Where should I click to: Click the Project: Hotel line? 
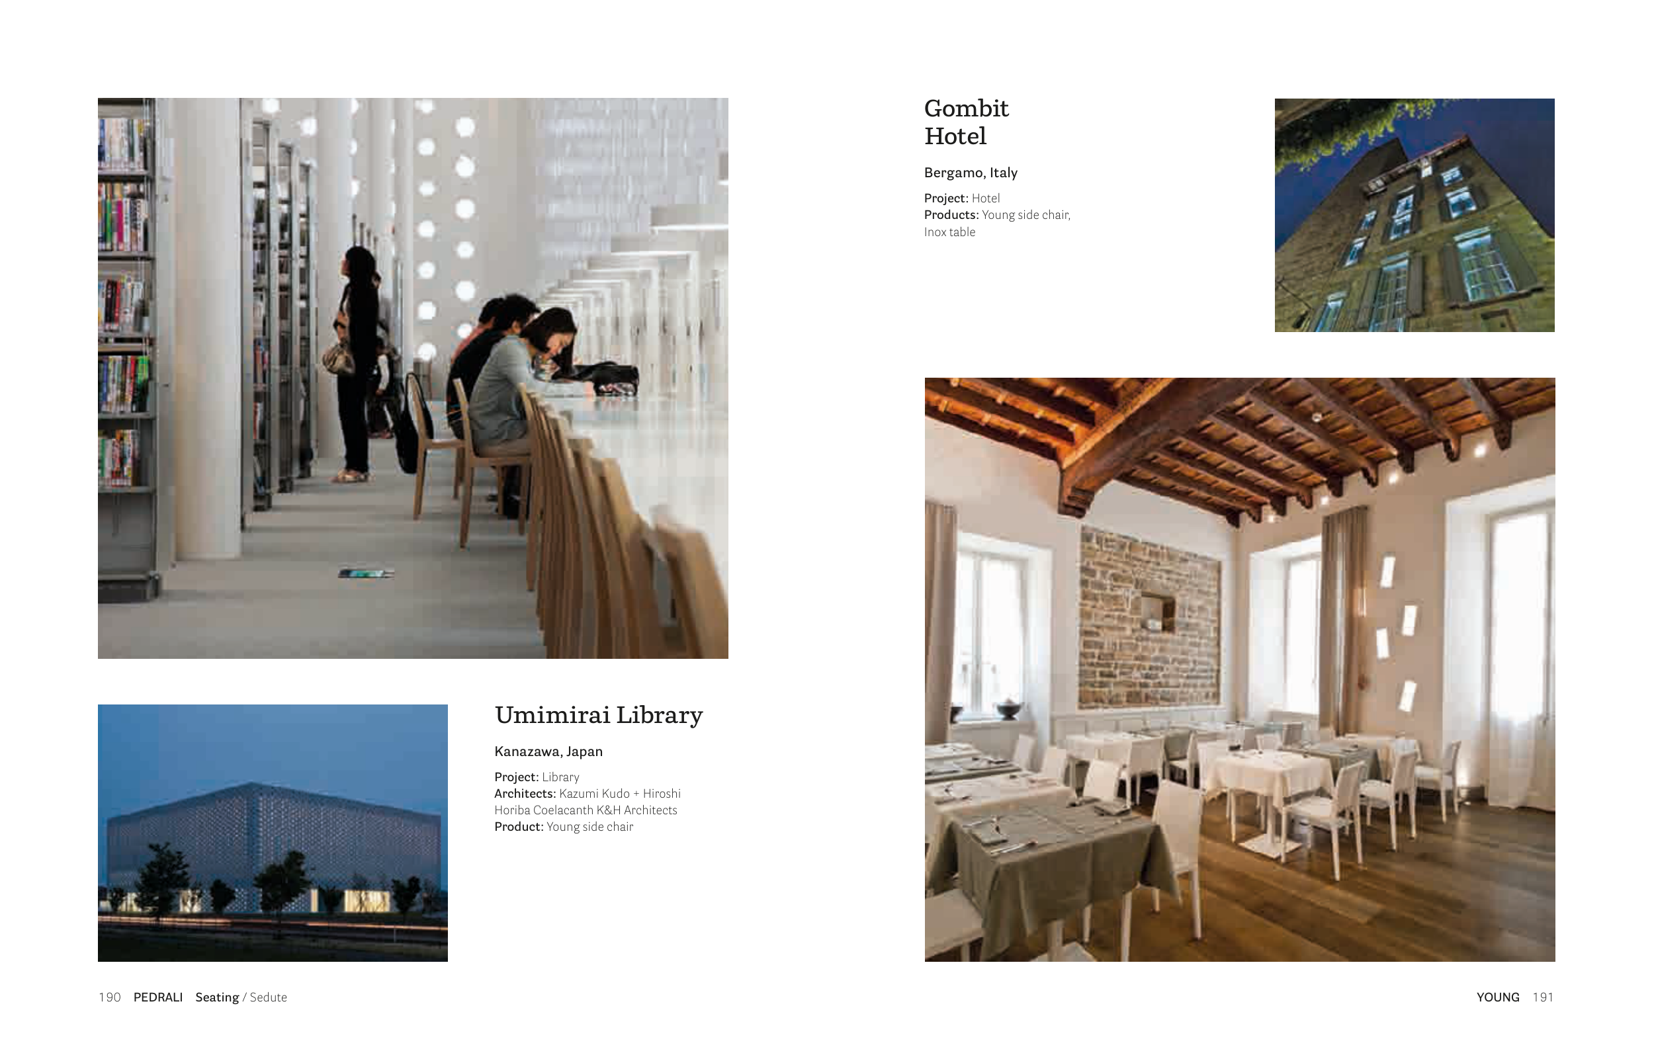(x=961, y=198)
